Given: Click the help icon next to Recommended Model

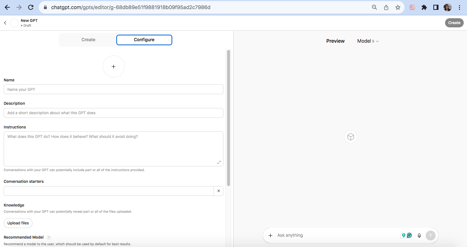Looking at the screenshot, I should point(49,238).
